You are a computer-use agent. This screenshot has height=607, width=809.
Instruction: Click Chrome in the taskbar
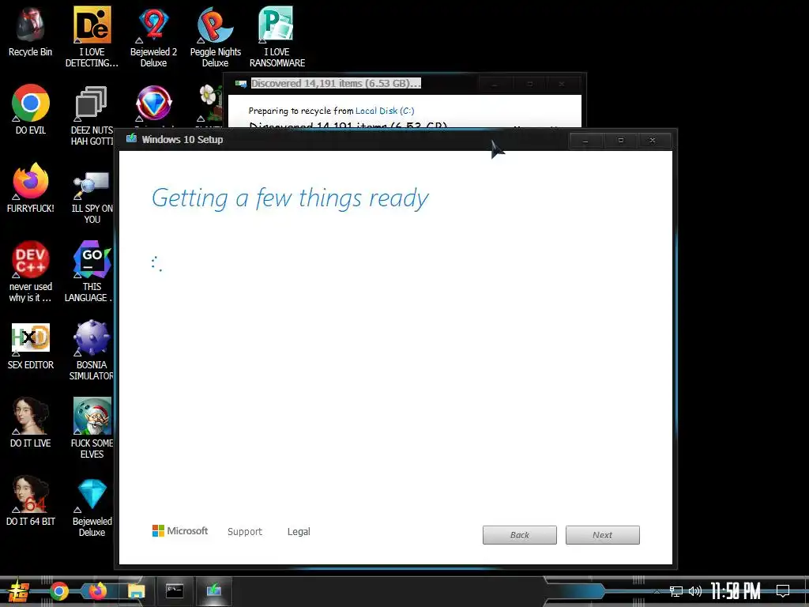click(59, 591)
